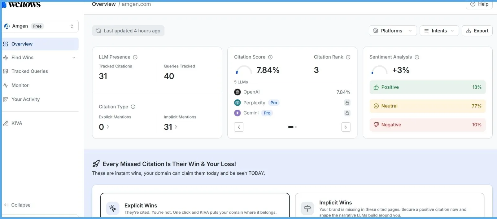Screen dimensions: 497x219
Task: Click the Sentiment Analysis info icon
Action: click(x=417, y=57)
